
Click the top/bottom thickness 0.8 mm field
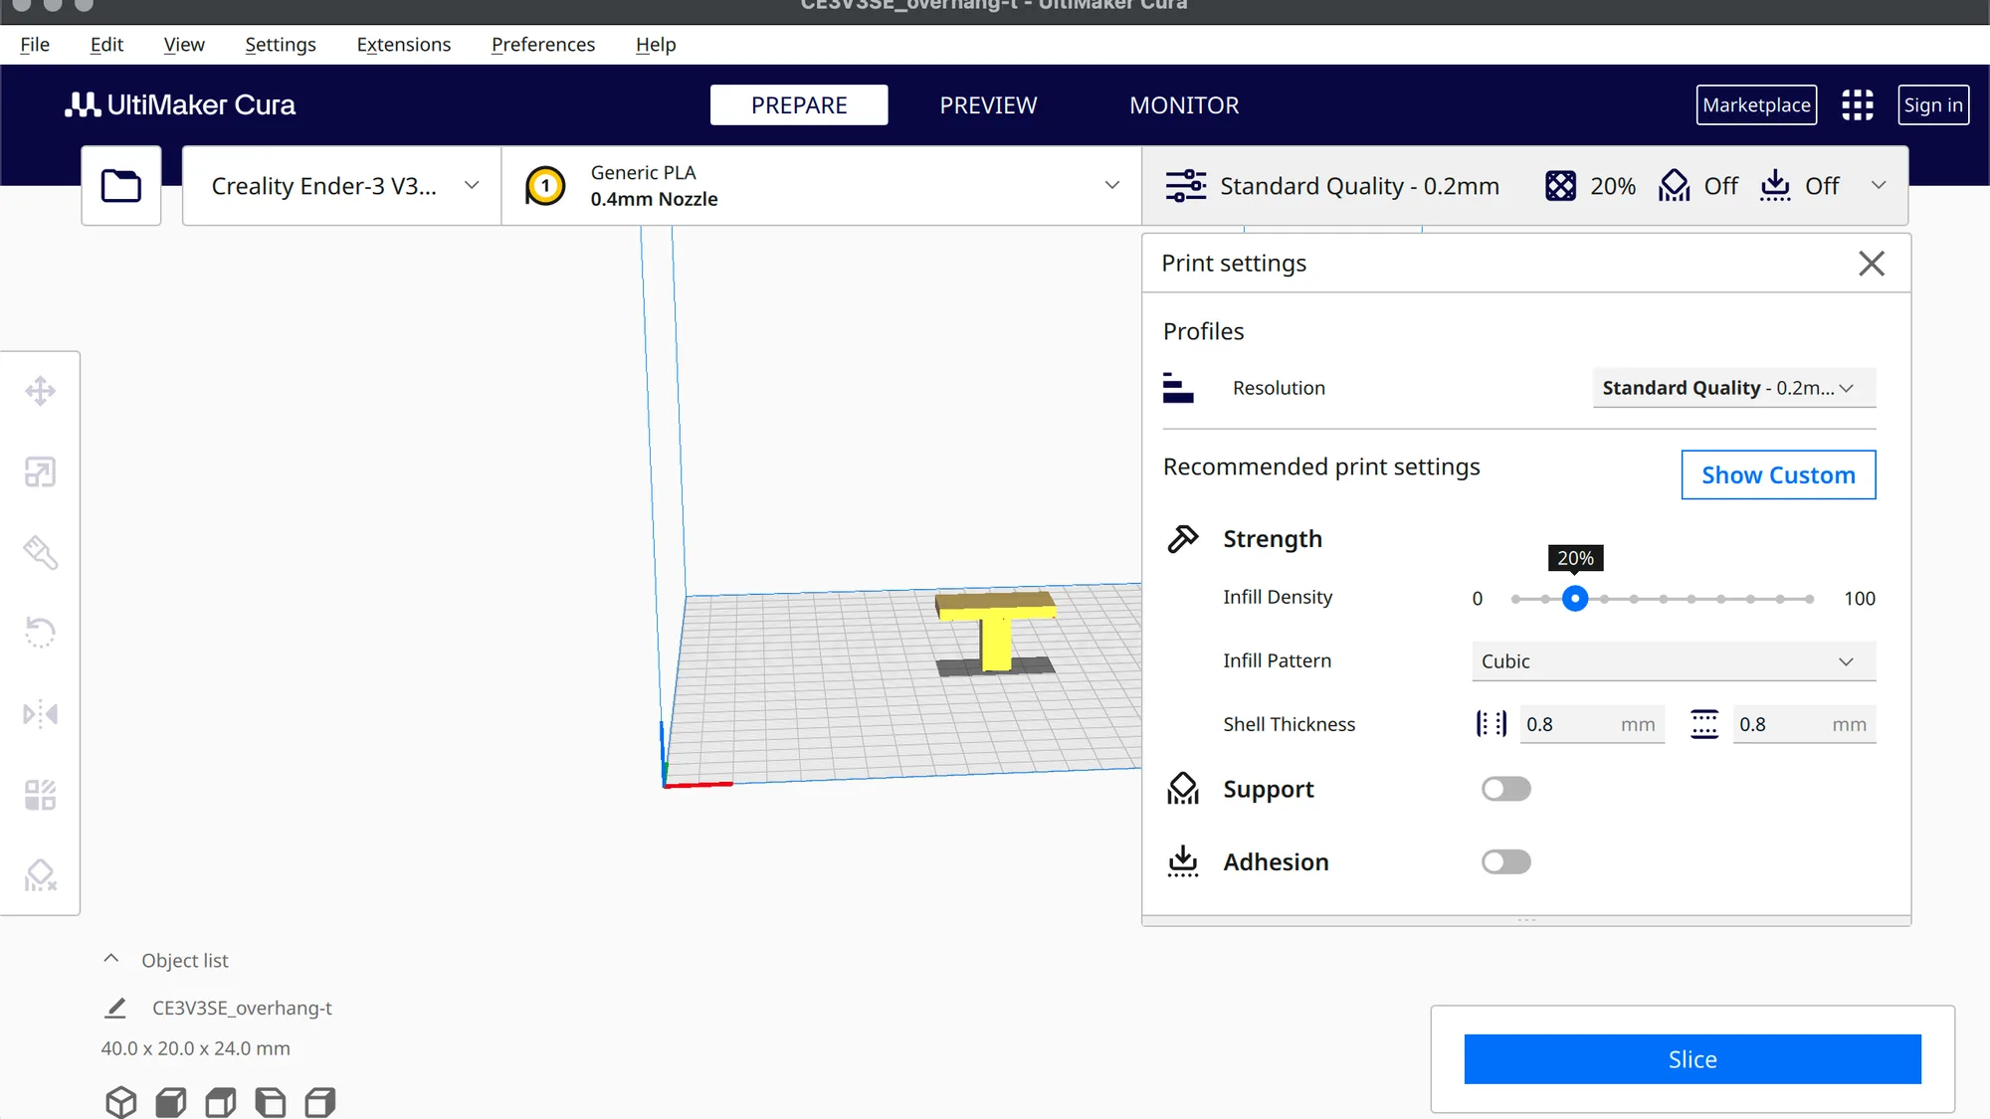pos(1803,724)
